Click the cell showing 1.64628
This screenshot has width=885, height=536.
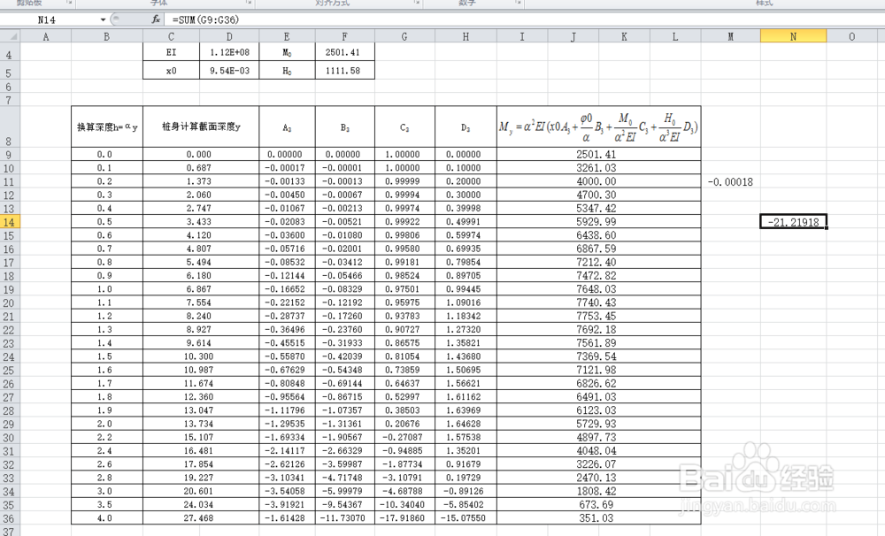pyautogui.click(x=466, y=424)
